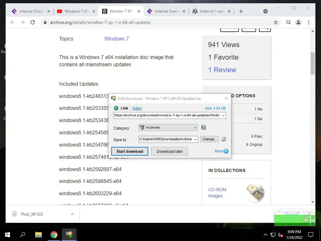Click the network tray icon
The image size is (321, 241).
(x=273, y=235)
